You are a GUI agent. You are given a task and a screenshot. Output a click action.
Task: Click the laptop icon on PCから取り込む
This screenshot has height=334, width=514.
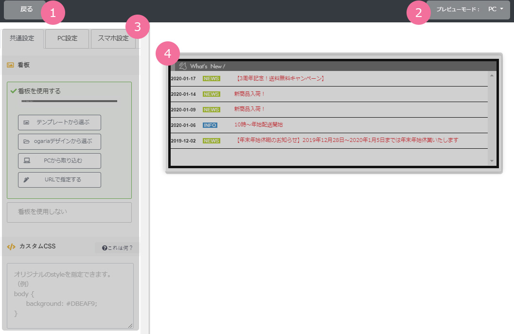[27, 160]
